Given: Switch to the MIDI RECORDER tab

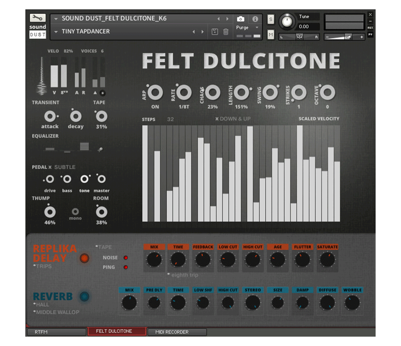Looking at the screenshot, I should [x=177, y=332].
